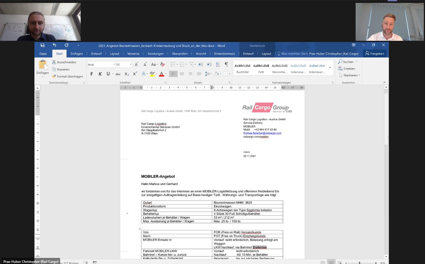Align text right
The width and height of the screenshot is (425, 264).
190,74
